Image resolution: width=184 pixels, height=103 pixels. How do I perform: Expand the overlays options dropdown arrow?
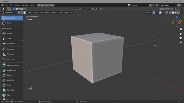[163, 13]
